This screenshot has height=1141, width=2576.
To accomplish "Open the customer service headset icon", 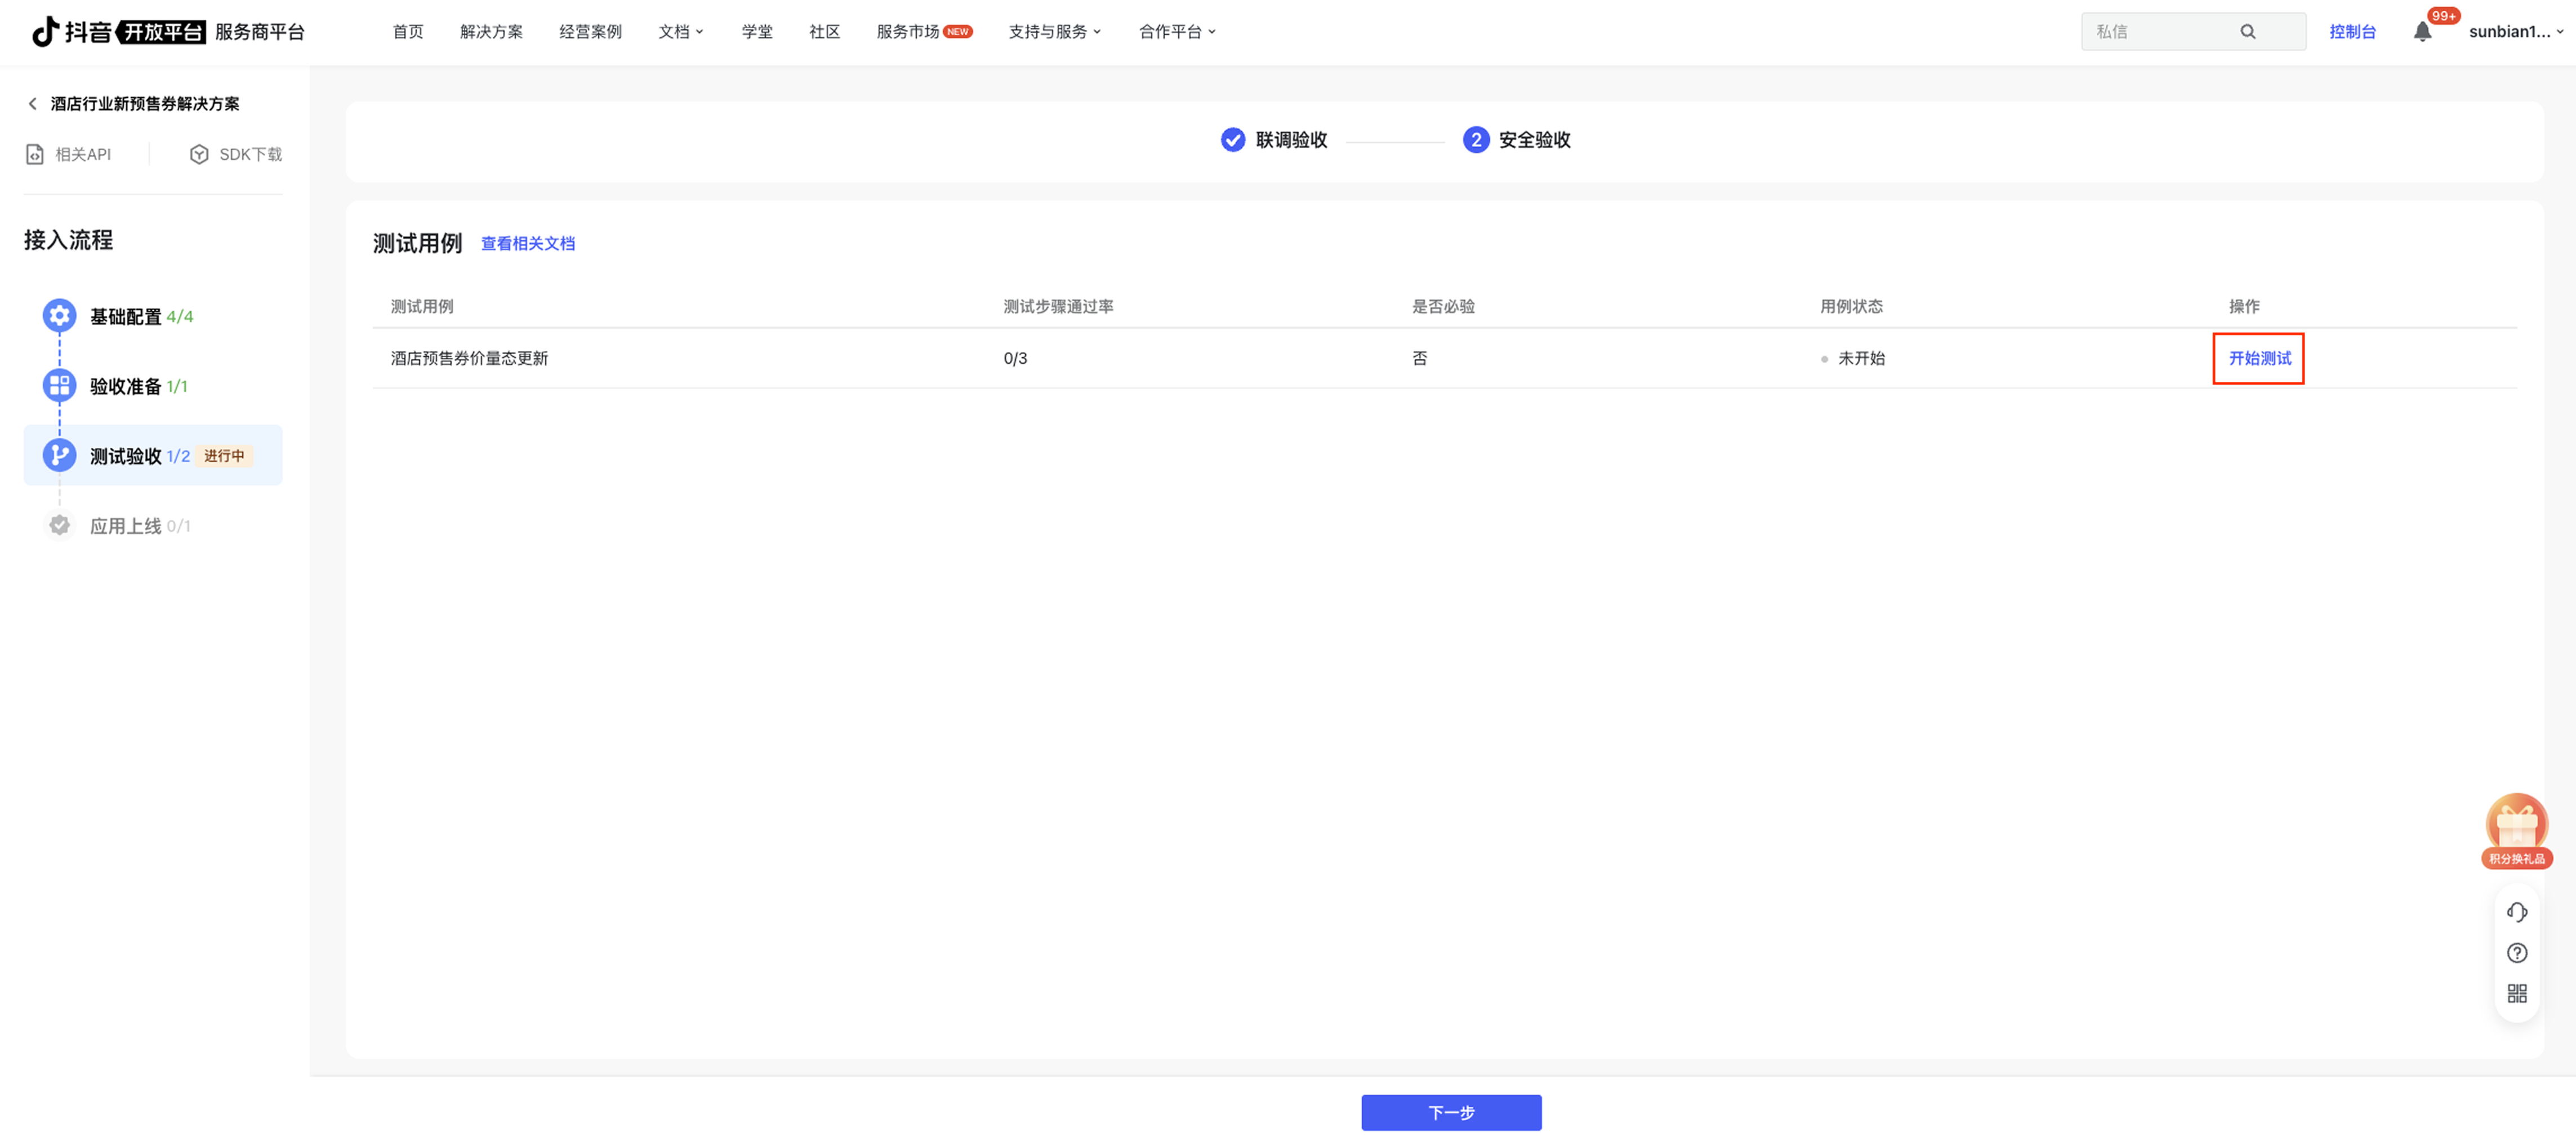I will coord(2516,911).
